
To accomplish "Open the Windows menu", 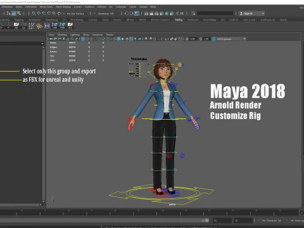I will pos(7,7).
